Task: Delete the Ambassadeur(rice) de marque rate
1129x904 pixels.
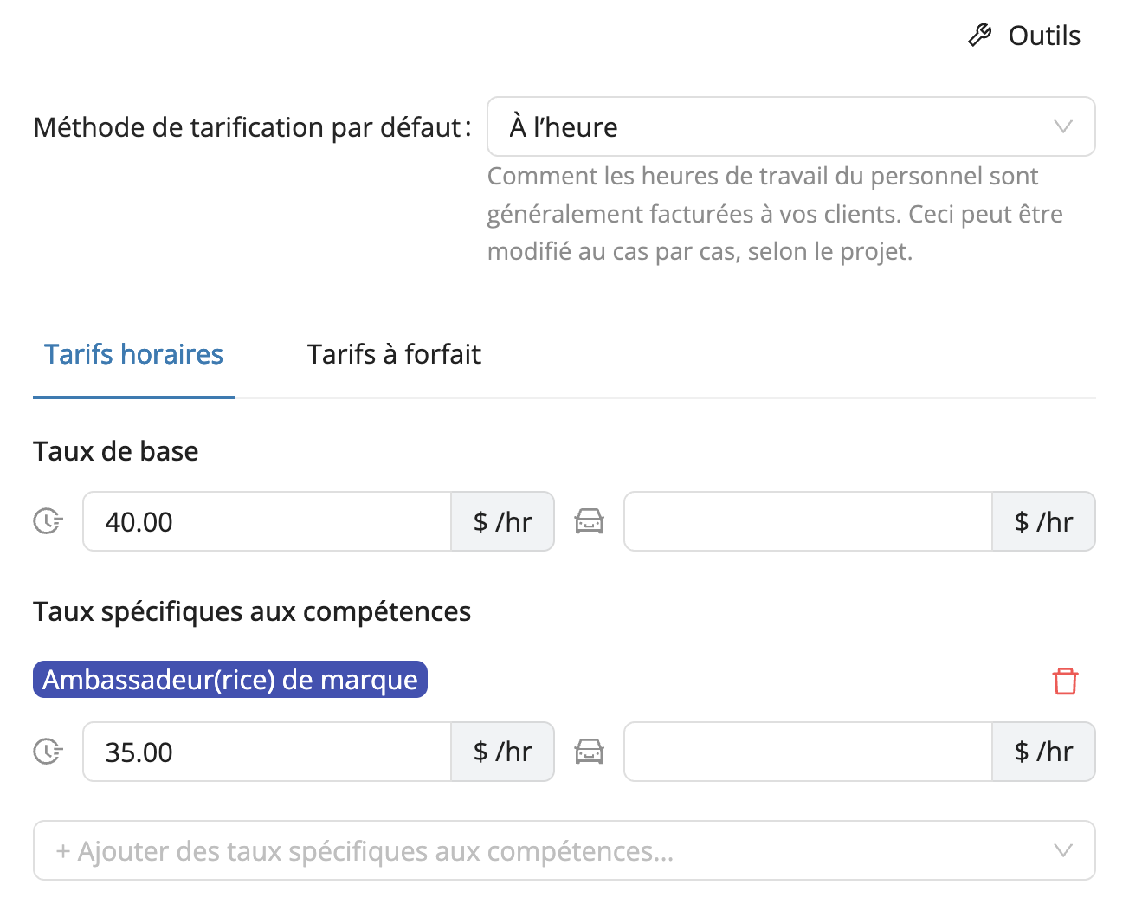Action: [x=1065, y=681]
